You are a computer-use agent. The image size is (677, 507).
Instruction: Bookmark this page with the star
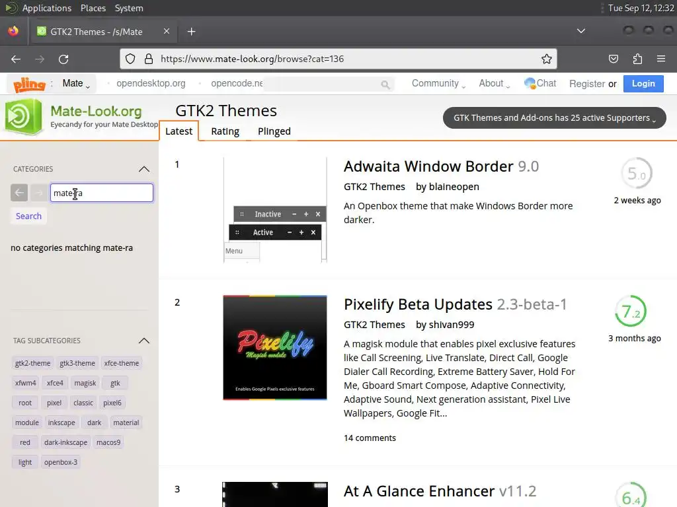[547, 59]
